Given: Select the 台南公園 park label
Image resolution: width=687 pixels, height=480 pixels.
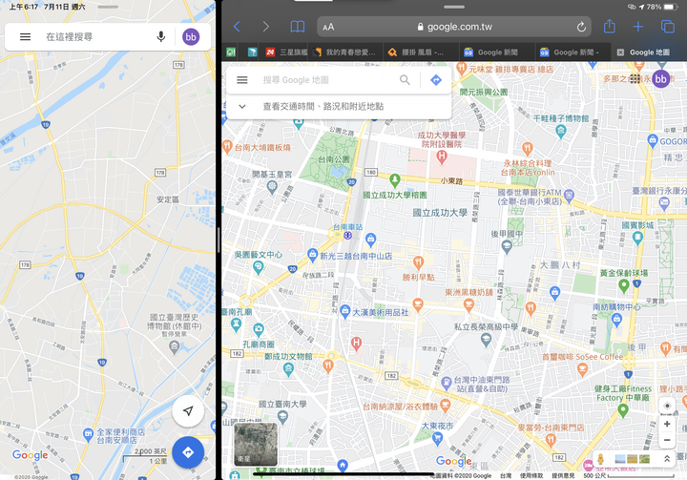Looking at the screenshot, I should click(334, 159).
